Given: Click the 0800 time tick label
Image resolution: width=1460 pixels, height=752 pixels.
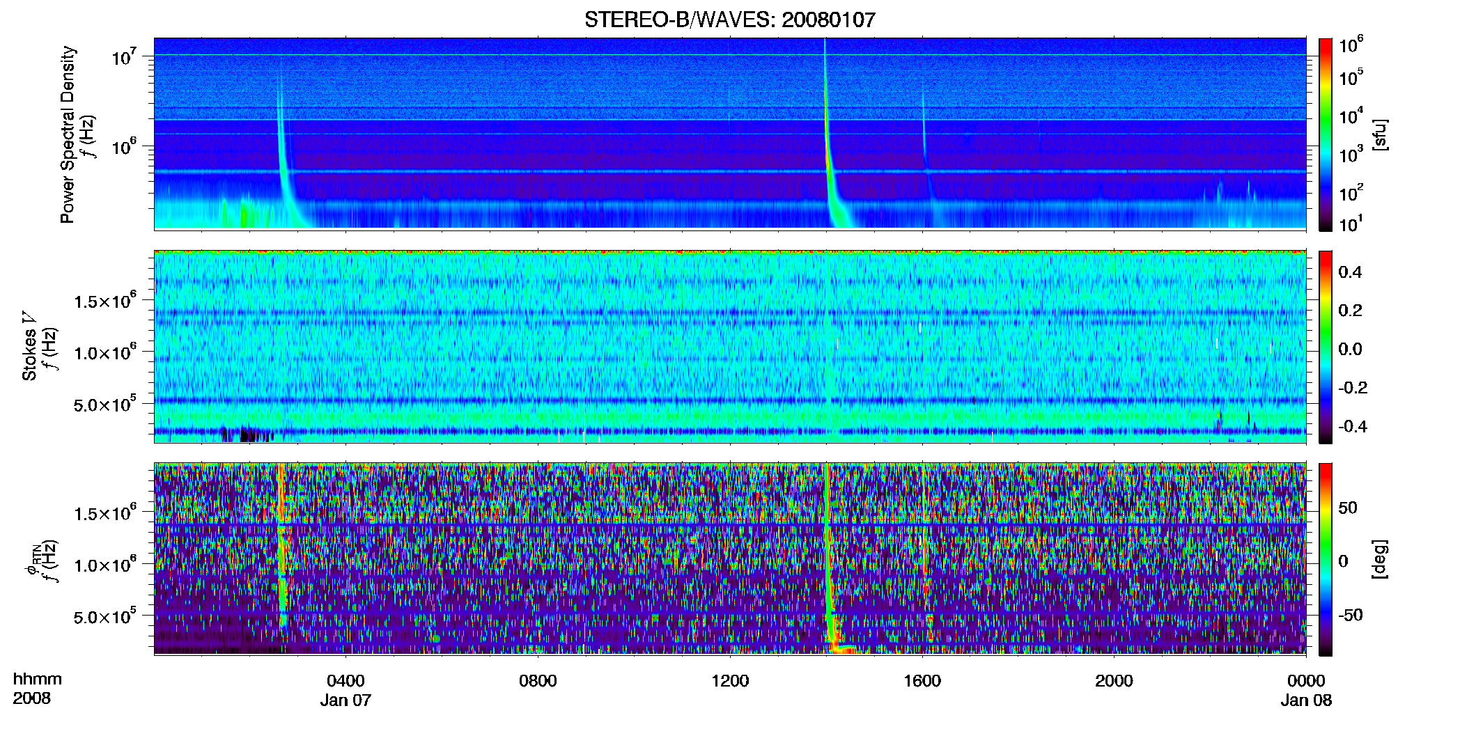Looking at the screenshot, I should (x=538, y=680).
